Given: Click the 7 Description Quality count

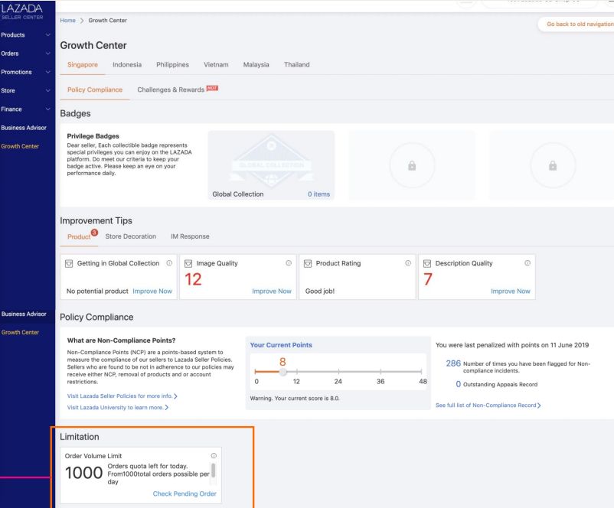Looking at the screenshot, I should 428,279.
